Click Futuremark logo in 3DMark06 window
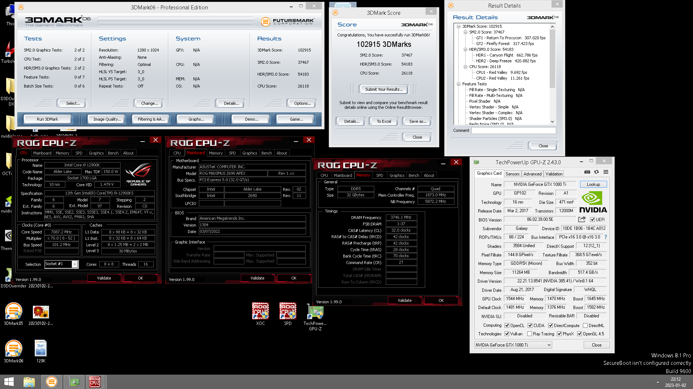The height and width of the screenshot is (389, 693). pyautogui.click(x=288, y=22)
